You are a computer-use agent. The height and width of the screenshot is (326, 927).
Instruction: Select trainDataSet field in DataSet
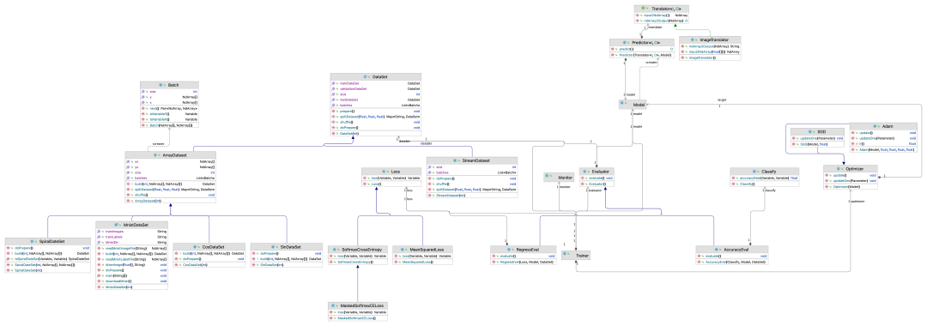pyautogui.click(x=375, y=83)
